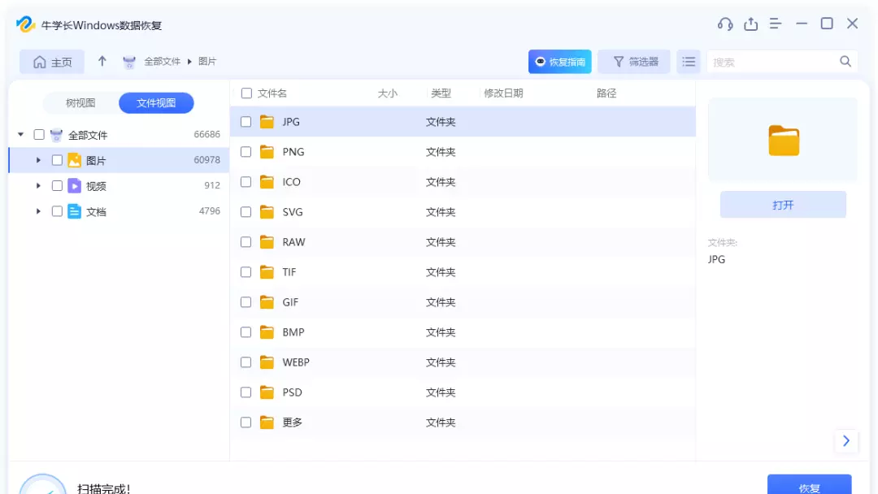Click the 图片 picture category icon
This screenshot has width=878, height=494.
[75, 160]
